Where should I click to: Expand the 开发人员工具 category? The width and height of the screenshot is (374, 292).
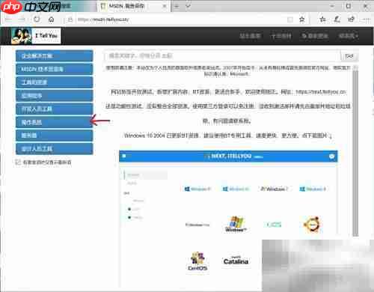pyautogui.click(x=54, y=109)
